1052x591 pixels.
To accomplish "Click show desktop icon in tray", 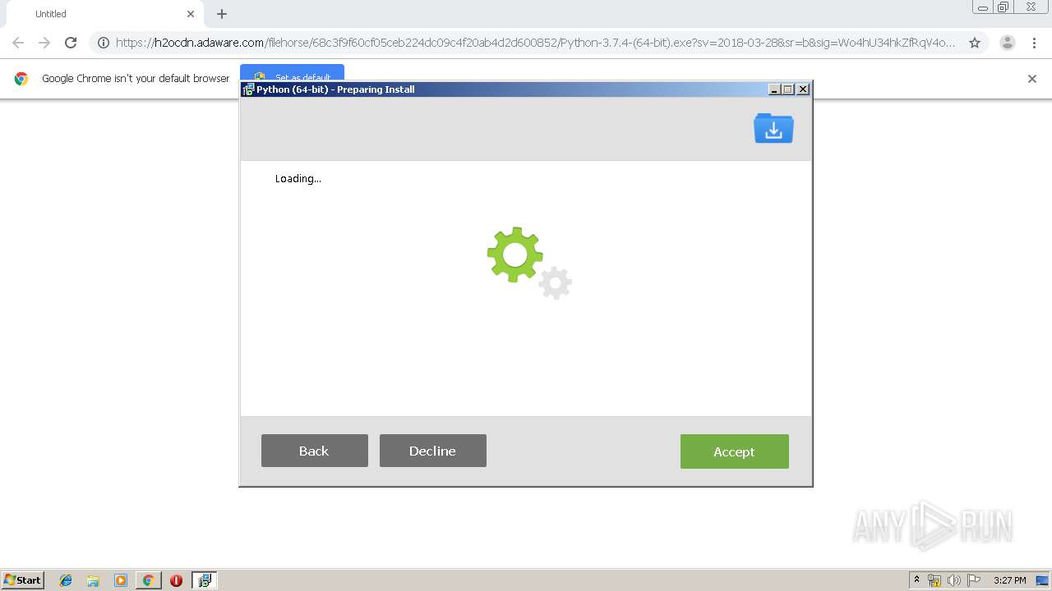I will coord(1042,580).
